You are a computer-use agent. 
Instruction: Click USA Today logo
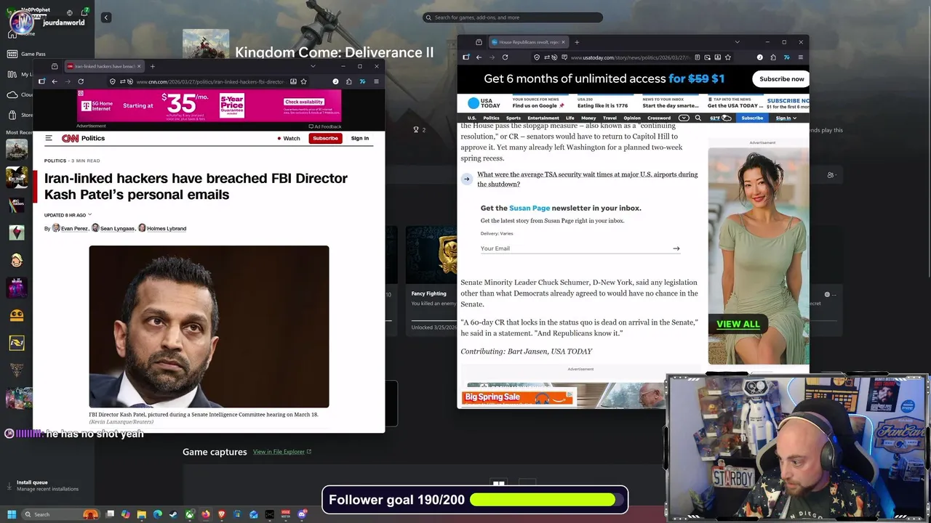pos(484,103)
